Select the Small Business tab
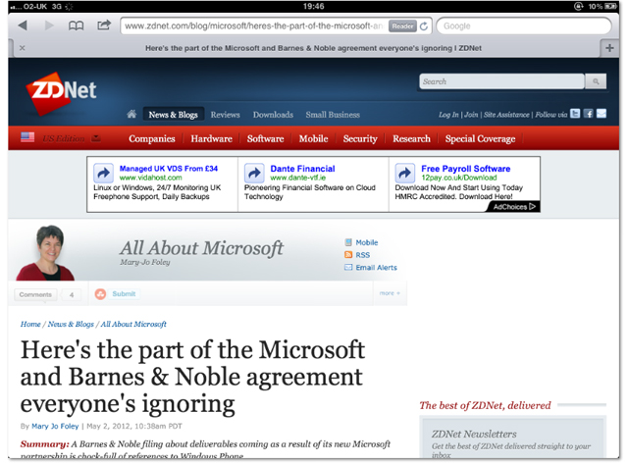Image resolution: width=628 pixels, height=464 pixels. point(333,115)
